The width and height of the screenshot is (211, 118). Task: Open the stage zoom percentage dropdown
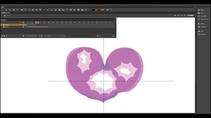click(194, 15)
